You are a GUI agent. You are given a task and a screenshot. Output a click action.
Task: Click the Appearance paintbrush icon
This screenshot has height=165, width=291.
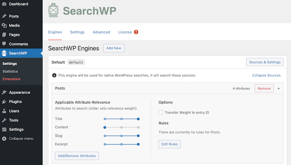pos(4,92)
